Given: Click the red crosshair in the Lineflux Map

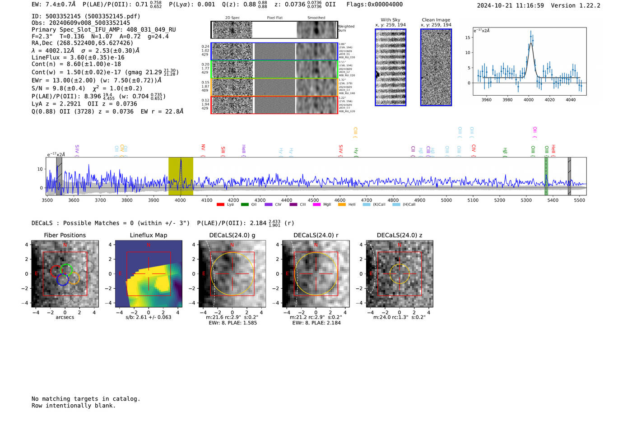Looking at the screenshot, I should 149,274.
